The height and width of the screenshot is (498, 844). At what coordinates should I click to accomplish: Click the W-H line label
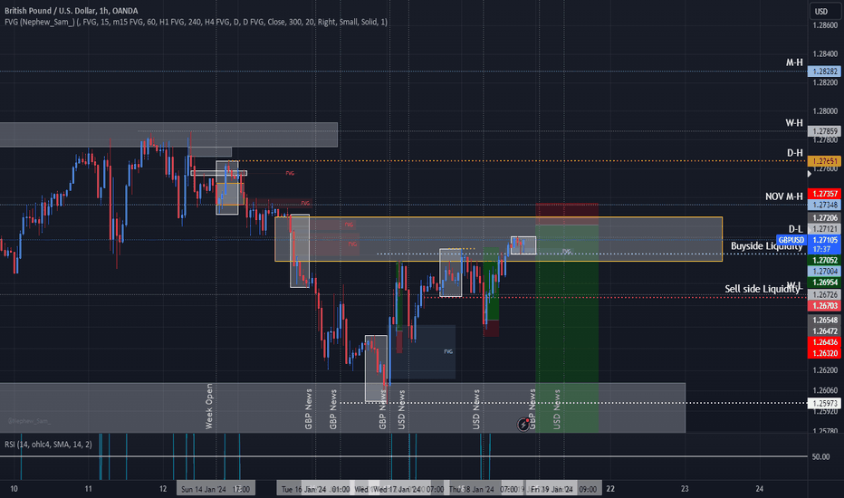click(794, 123)
